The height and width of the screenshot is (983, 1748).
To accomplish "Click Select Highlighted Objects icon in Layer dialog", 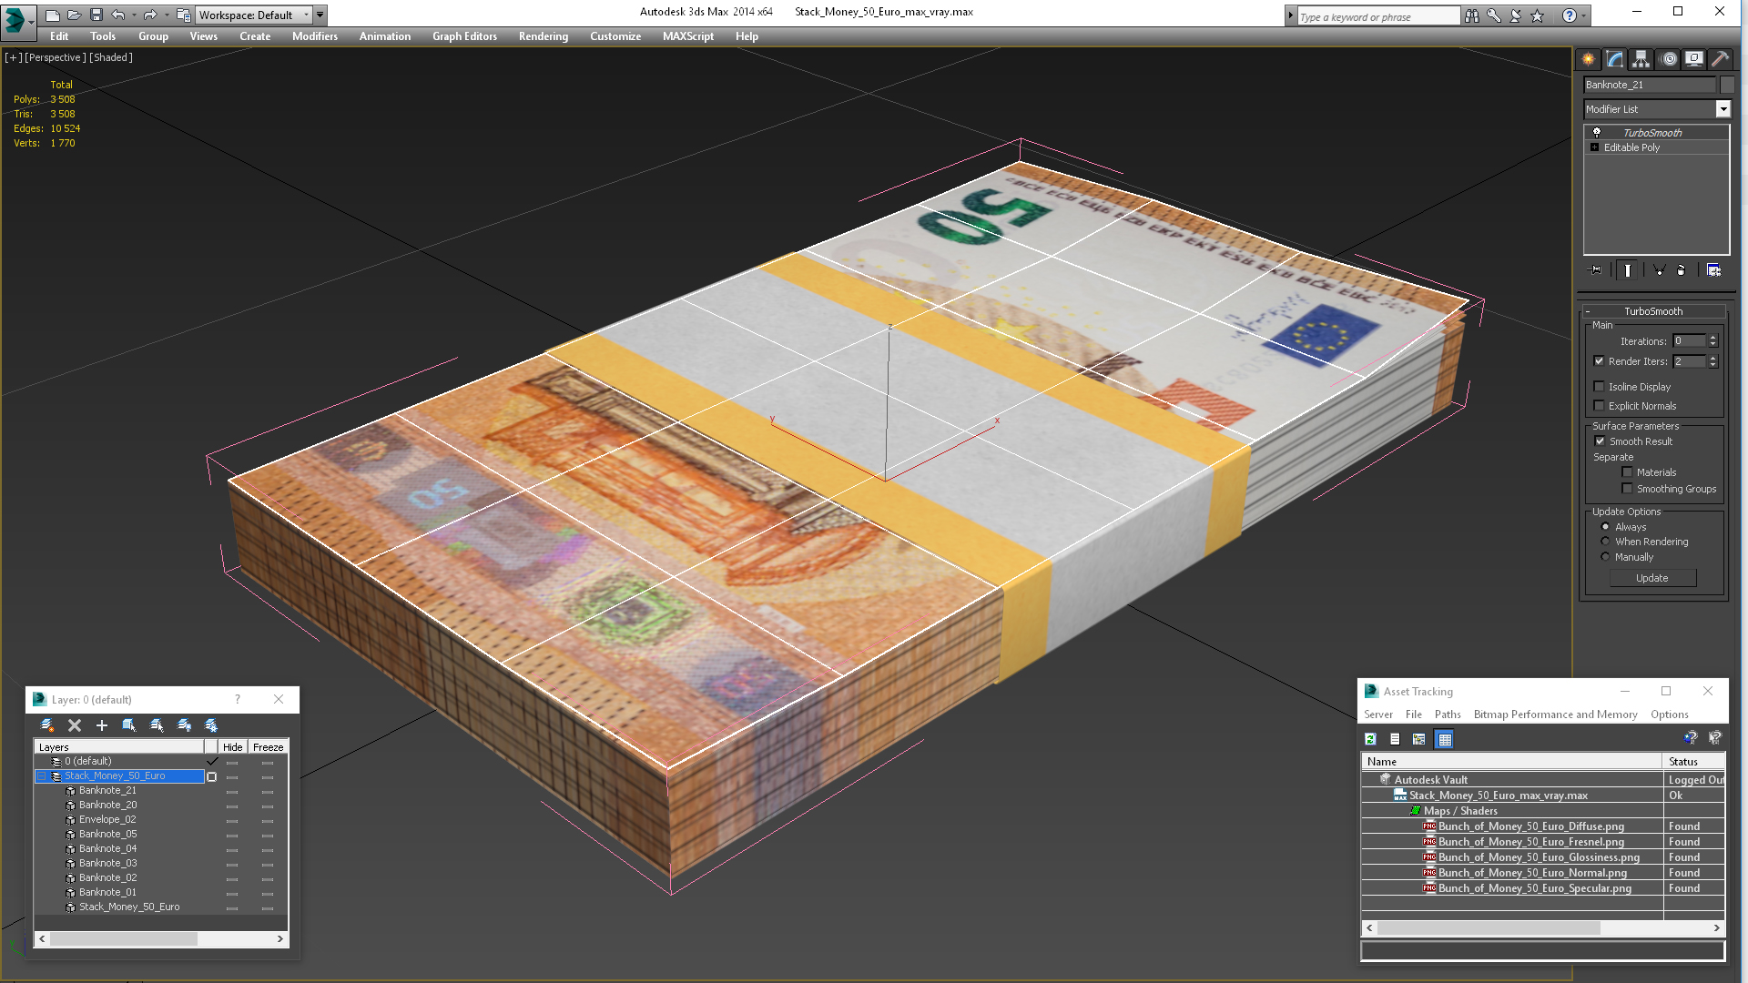I will pyautogui.click(x=129, y=725).
